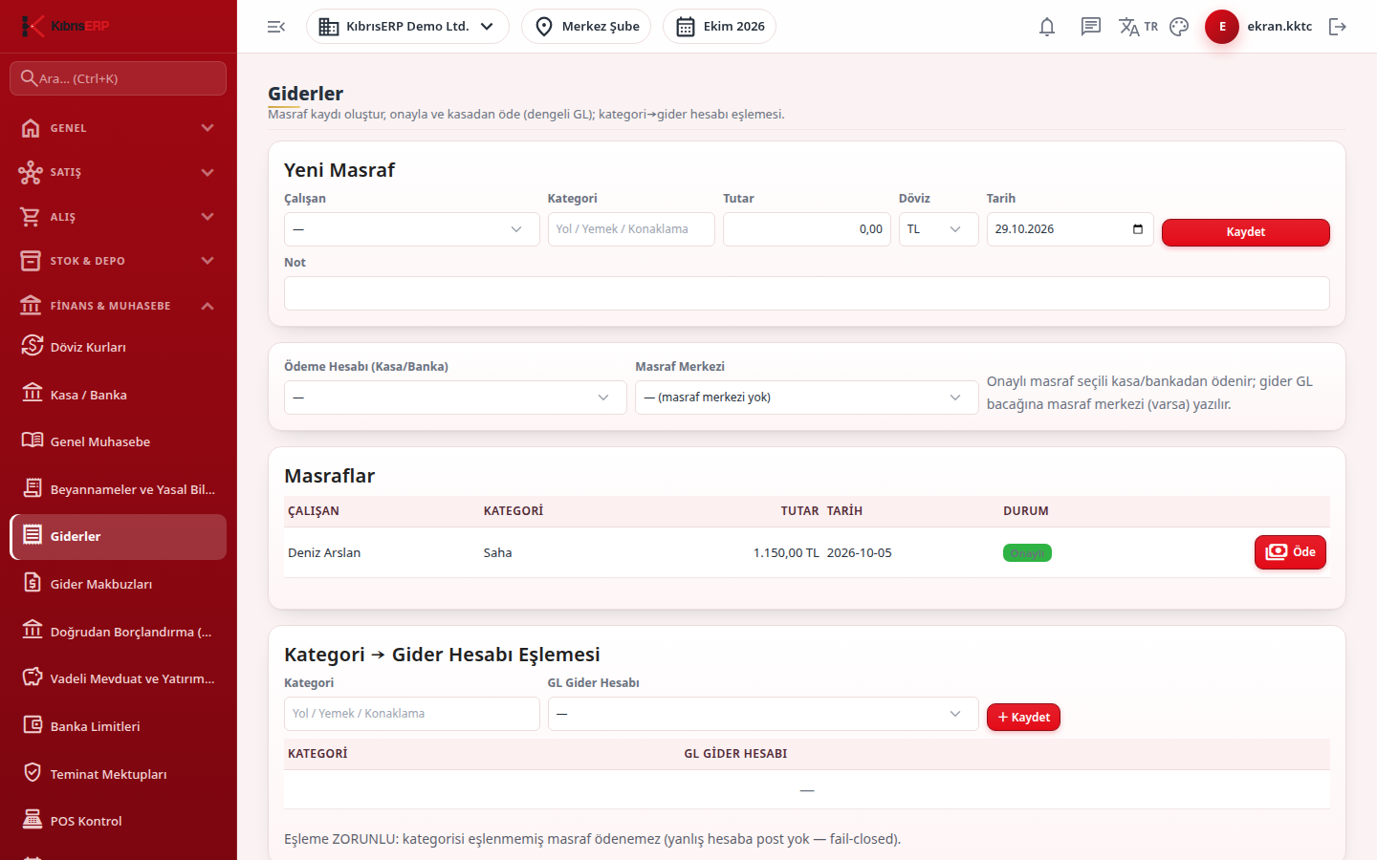Expand the GENEL menu section

pos(119,128)
